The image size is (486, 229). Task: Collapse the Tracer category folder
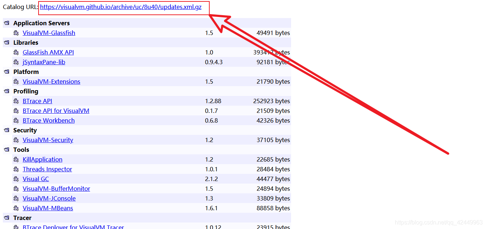tap(6, 218)
